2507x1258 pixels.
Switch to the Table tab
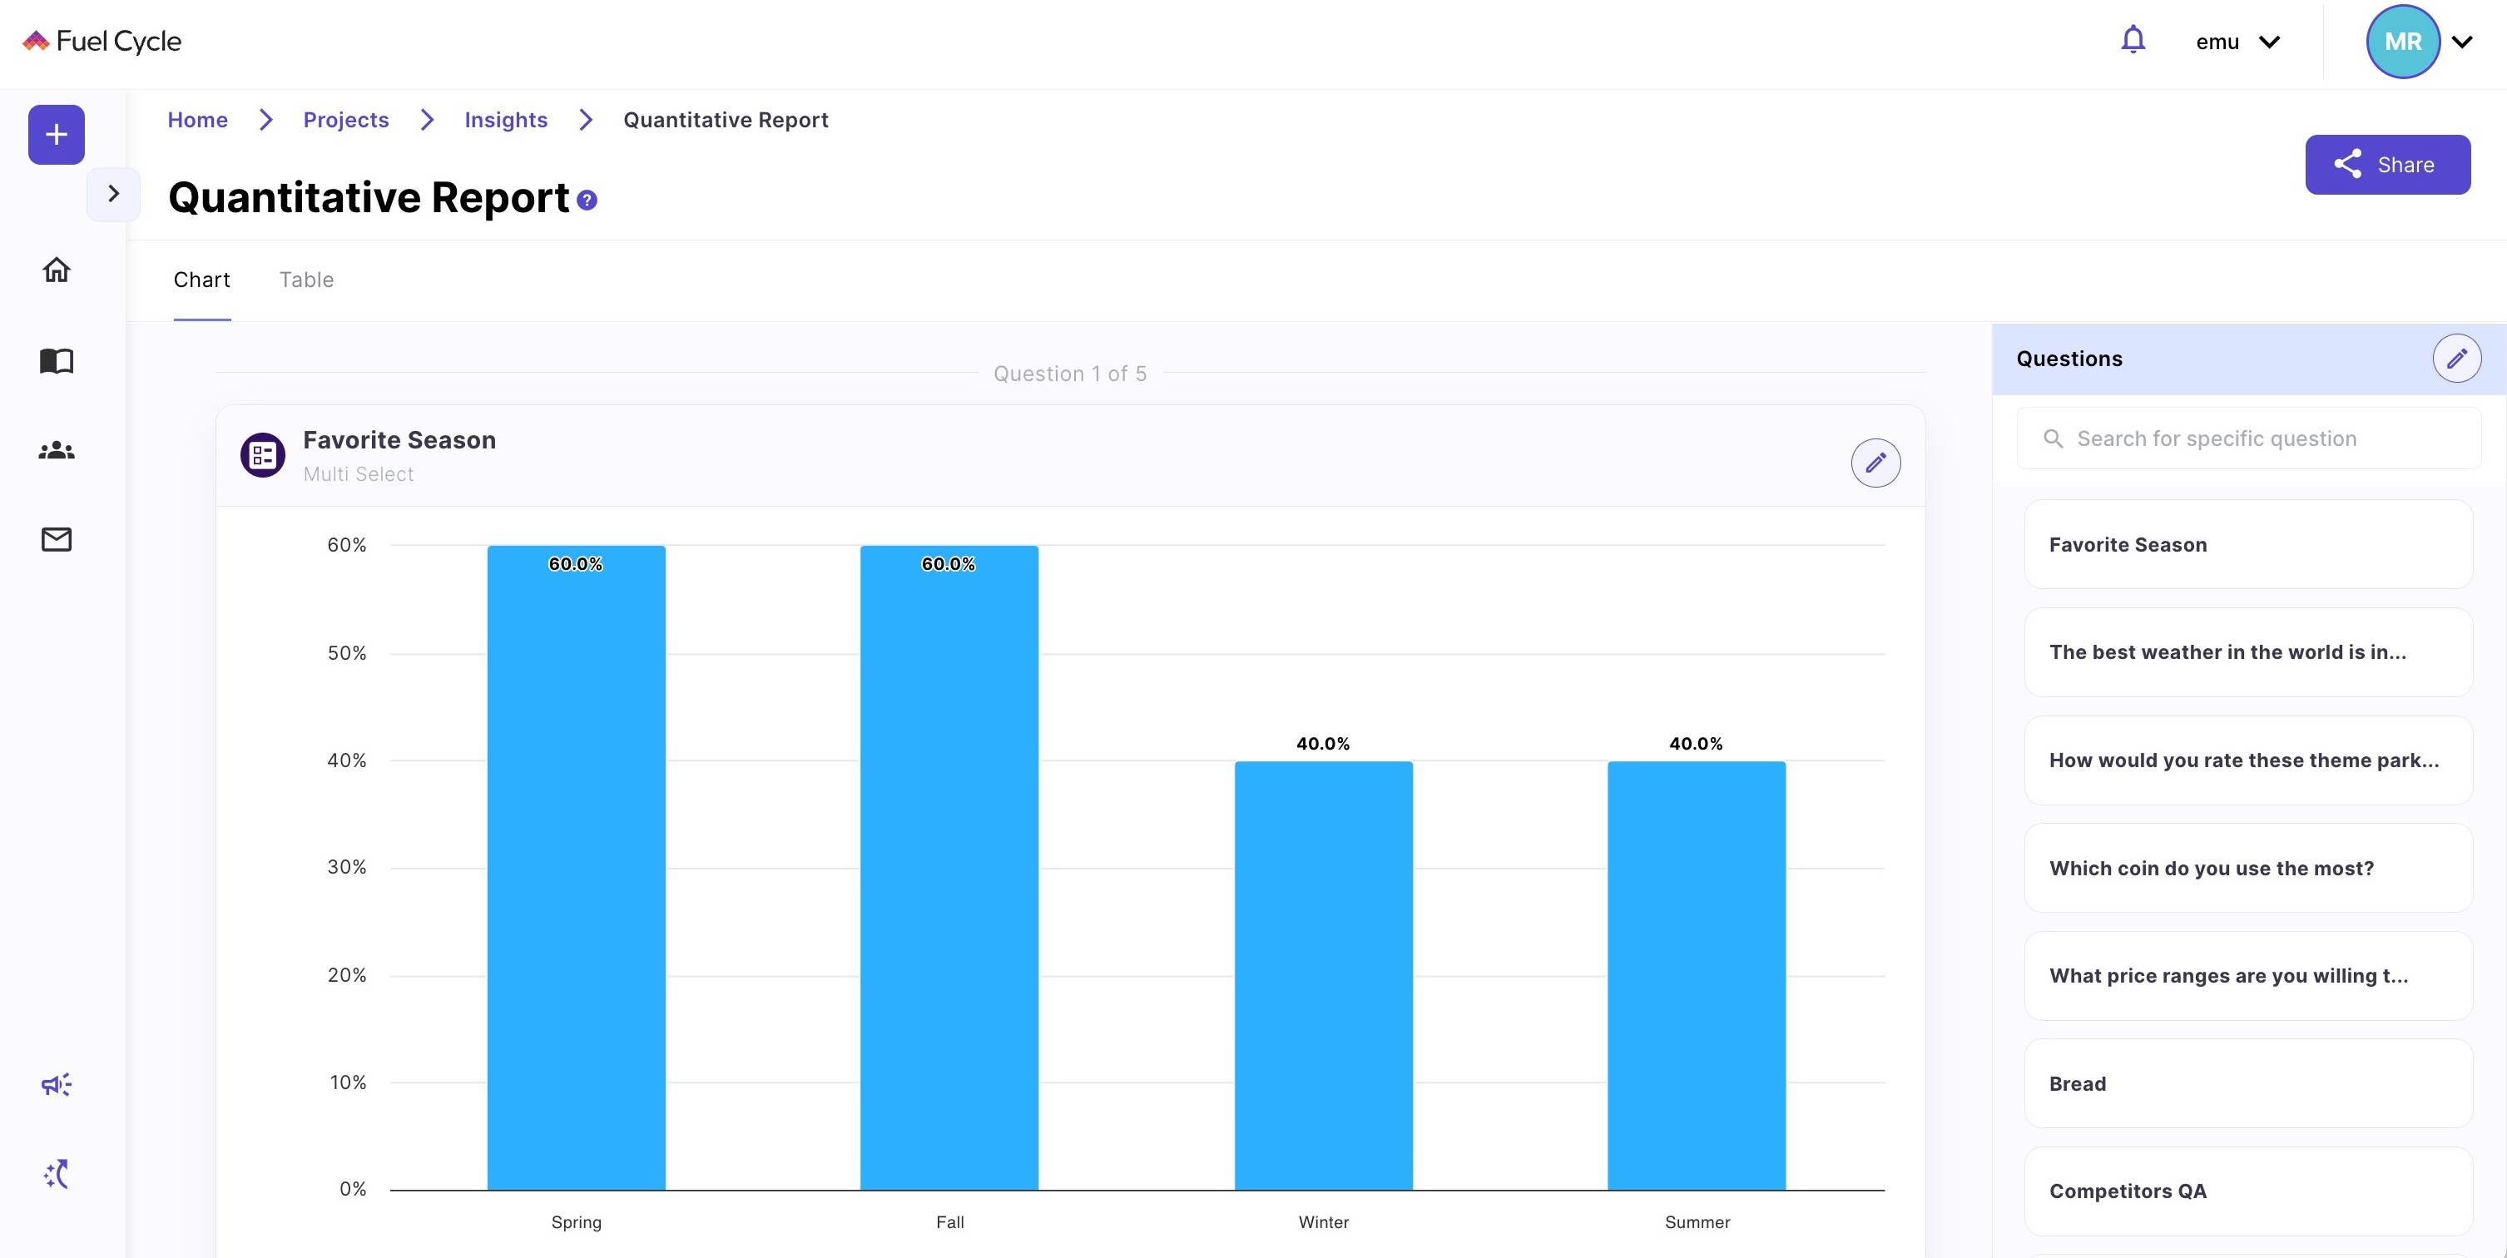(306, 280)
